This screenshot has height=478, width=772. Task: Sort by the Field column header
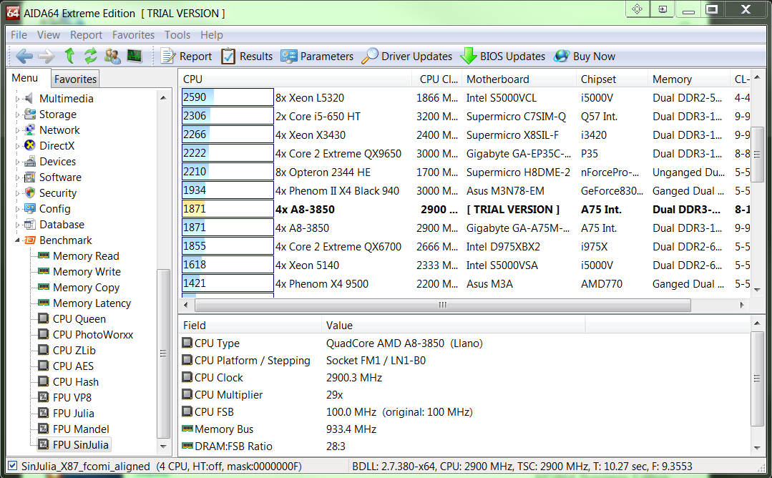[250, 326]
